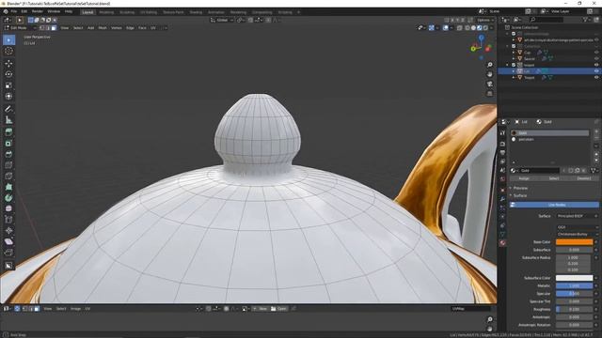This screenshot has height=338, width=602.
Task: Enable vertex select mode
Action: pos(41,28)
